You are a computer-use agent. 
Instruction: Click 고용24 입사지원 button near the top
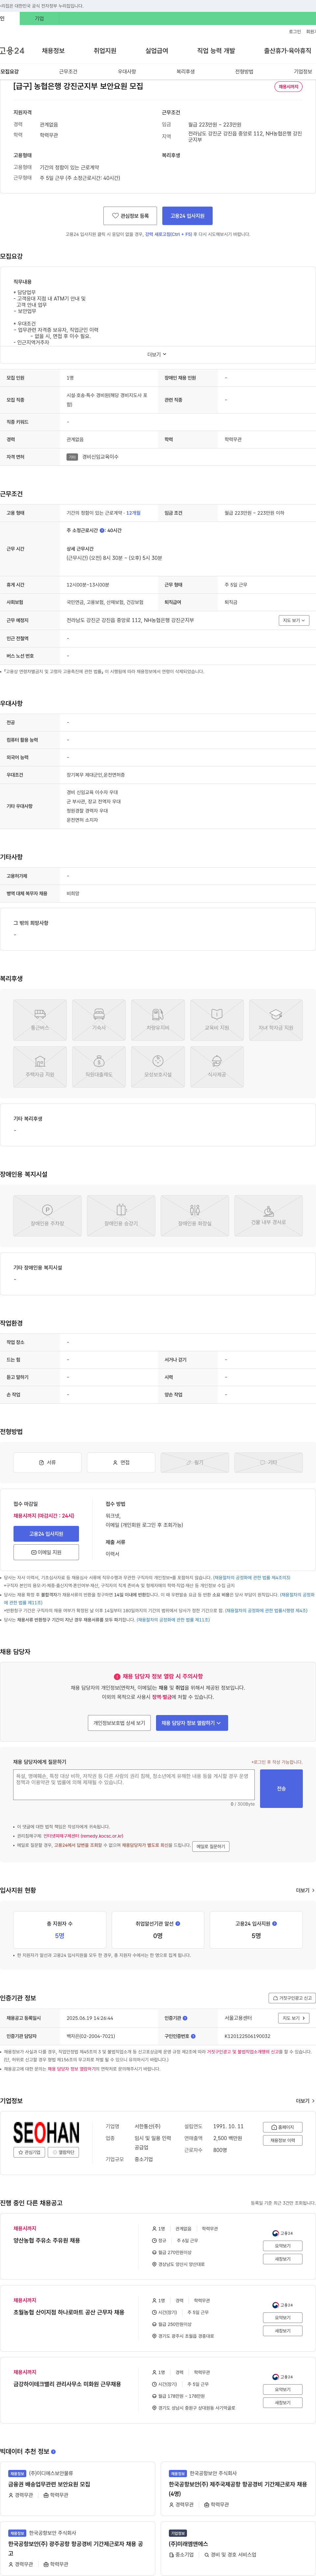[x=187, y=216]
